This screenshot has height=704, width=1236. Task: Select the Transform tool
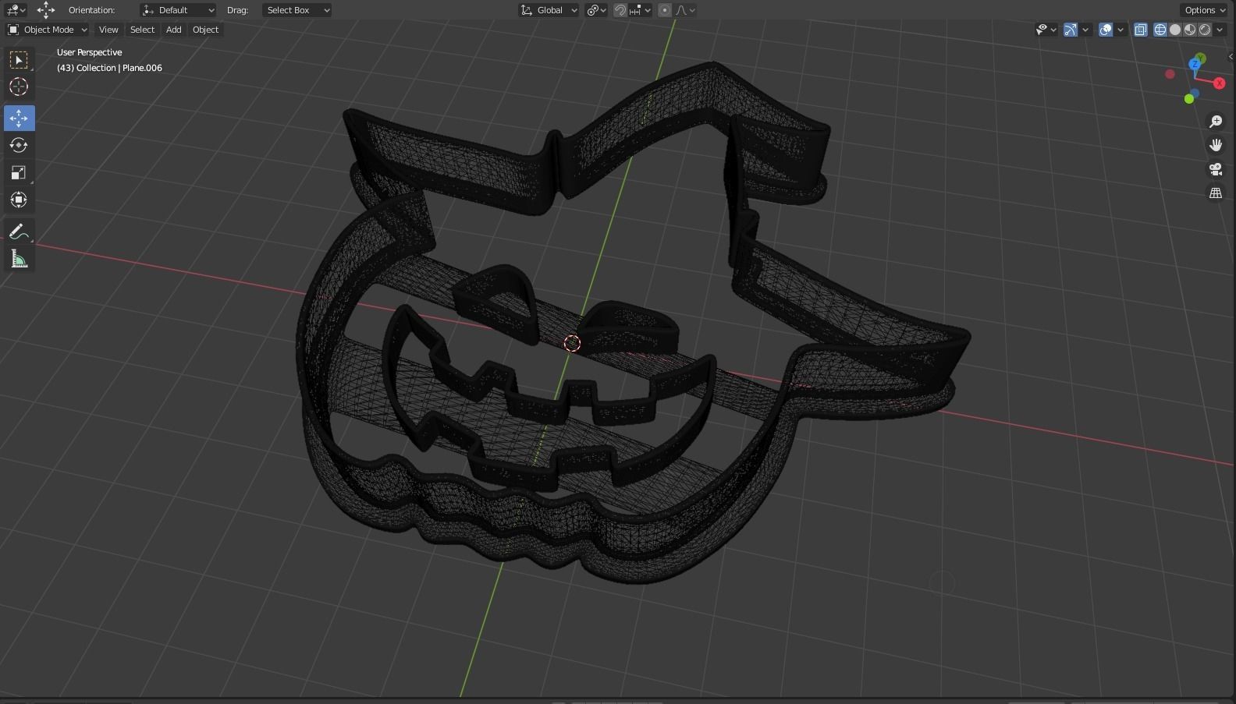(x=19, y=200)
